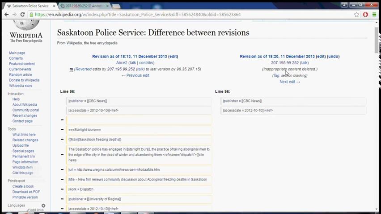Viewport: 381px width, 214px height.
Task: Click the page vertical scrollbar thumb
Action: (377, 40)
